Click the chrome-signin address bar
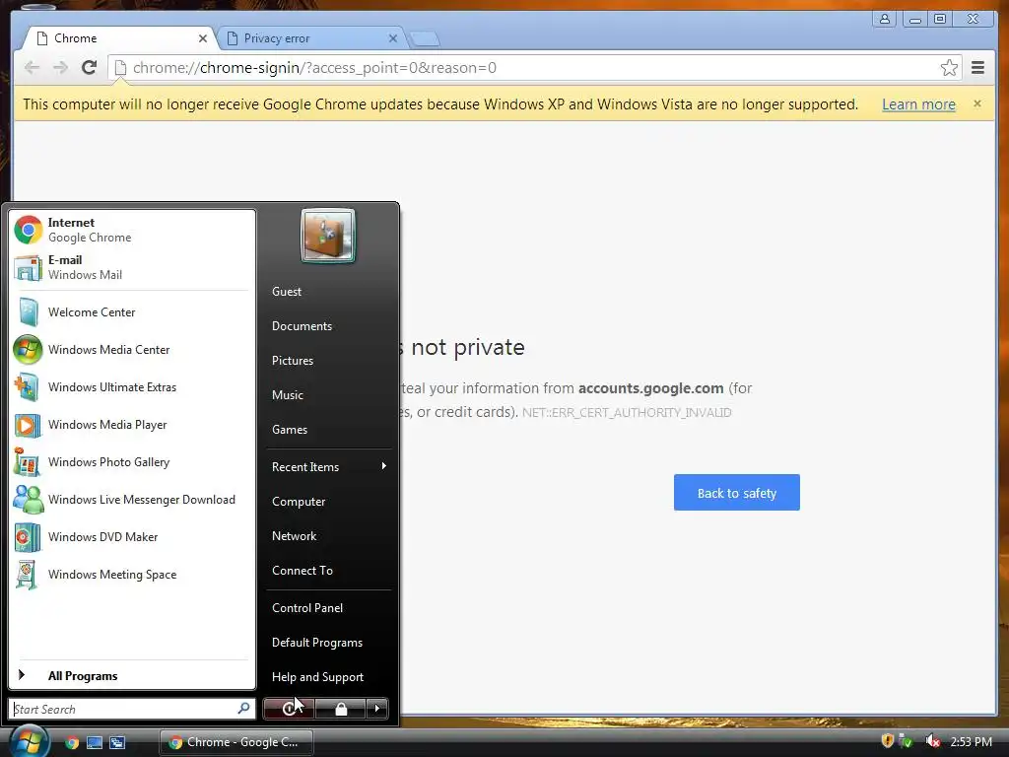 pos(533,68)
